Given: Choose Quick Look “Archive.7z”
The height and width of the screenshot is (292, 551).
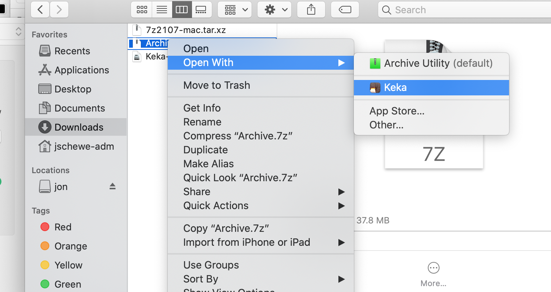Looking at the screenshot, I should tap(261, 178).
